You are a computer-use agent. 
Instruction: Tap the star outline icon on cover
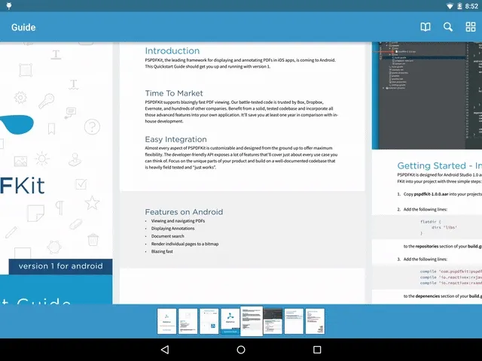92,203
